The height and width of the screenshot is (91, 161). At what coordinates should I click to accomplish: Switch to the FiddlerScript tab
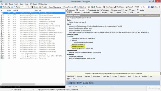pos(116,10)
